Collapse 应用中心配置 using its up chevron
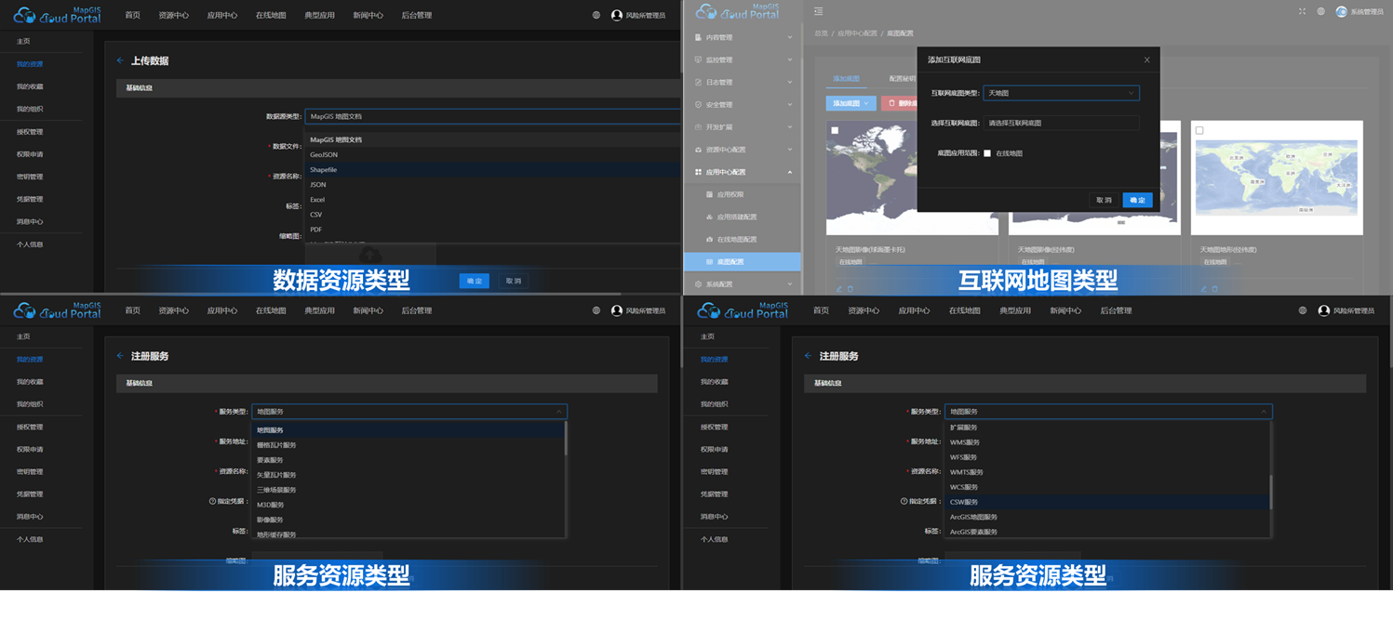 point(790,172)
